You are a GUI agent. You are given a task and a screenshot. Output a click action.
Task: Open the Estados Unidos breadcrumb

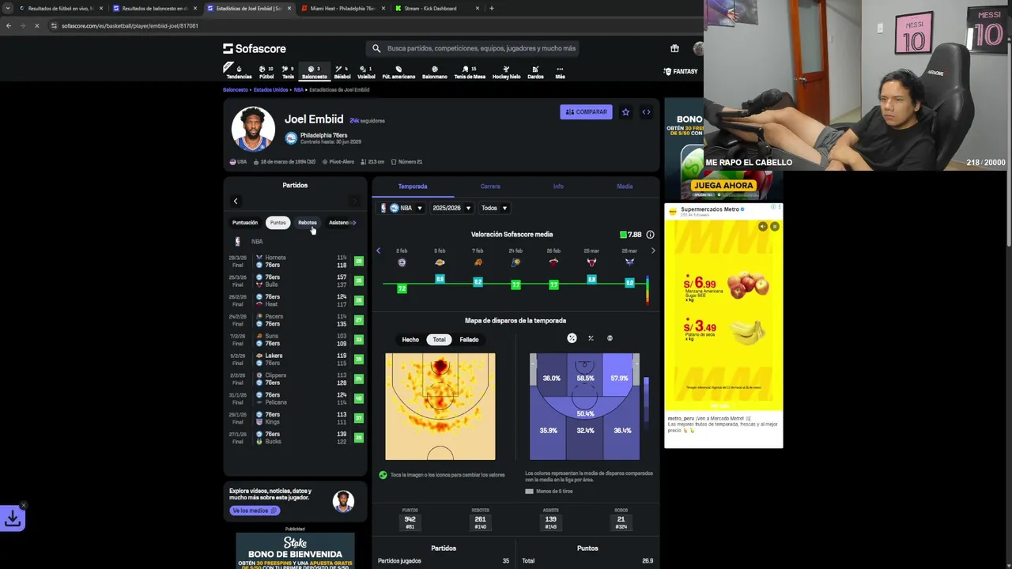[270, 90]
